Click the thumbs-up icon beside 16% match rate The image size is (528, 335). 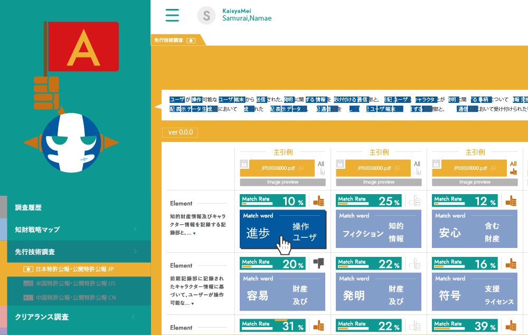pyautogui.click(x=511, y=263)
